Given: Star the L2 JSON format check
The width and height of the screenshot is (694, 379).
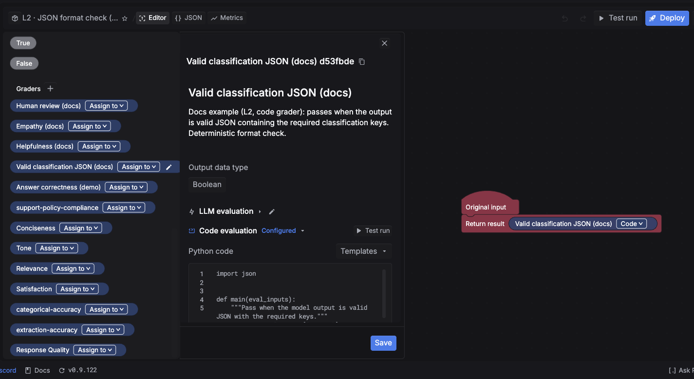Looking at the screenshot, I should coord(125,18).
